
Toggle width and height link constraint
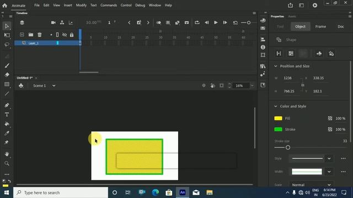pos(303,85)
